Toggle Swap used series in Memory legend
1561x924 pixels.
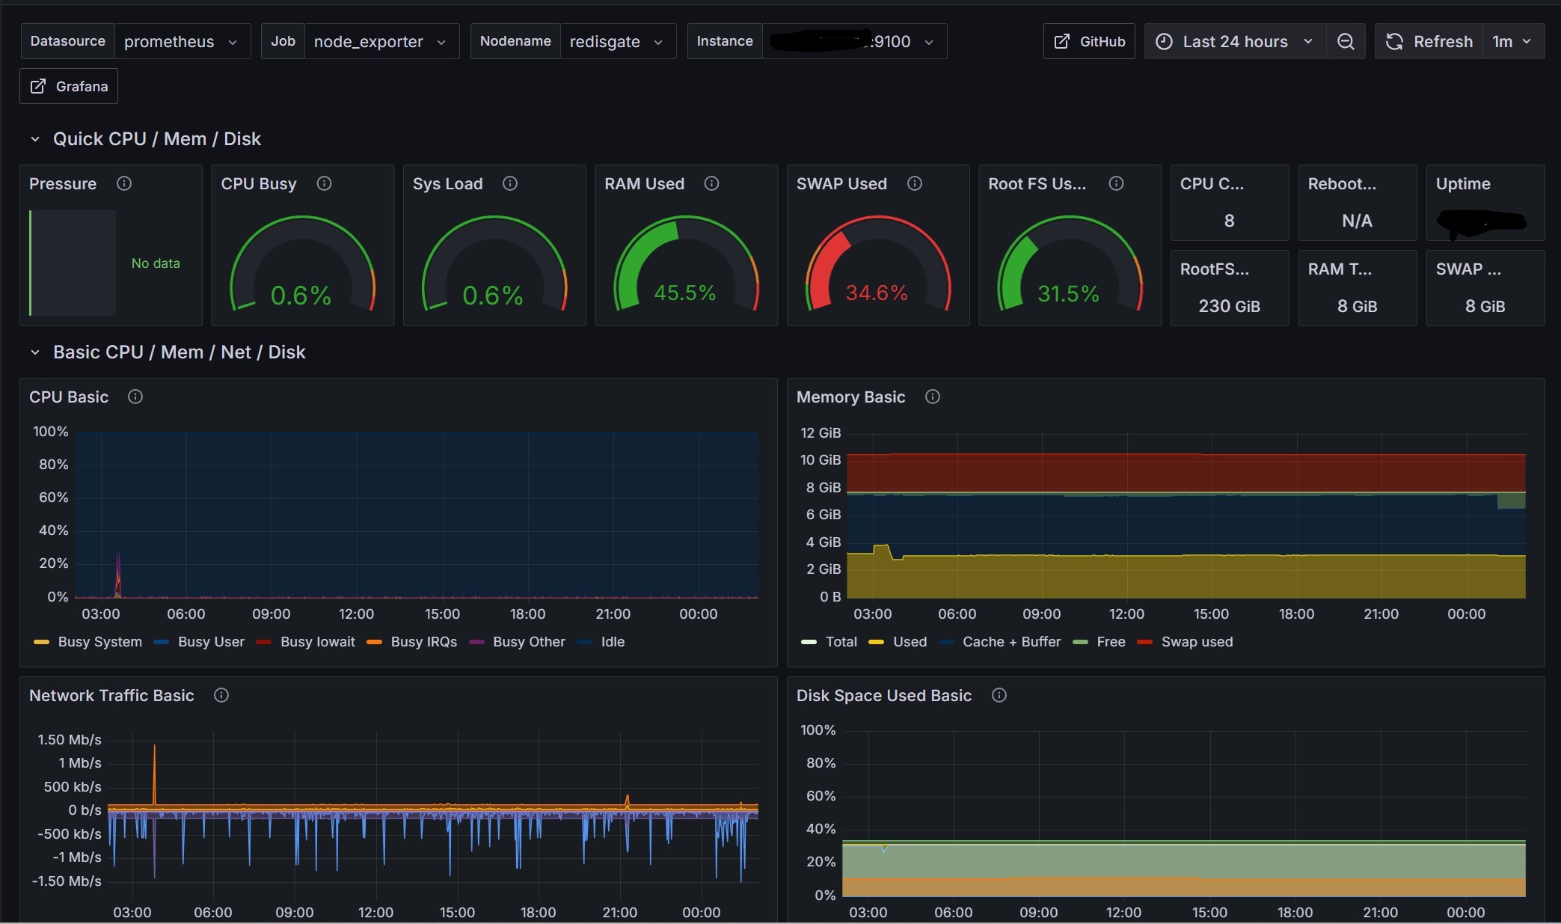click(1196, 642)
